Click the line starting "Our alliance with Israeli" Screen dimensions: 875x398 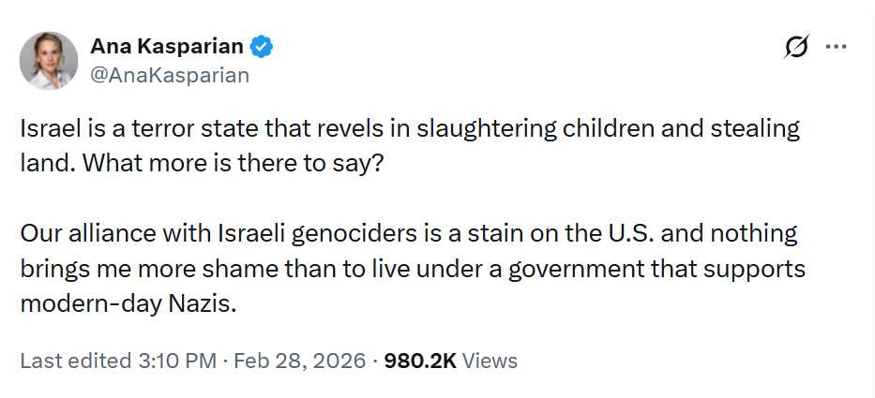[408, 232]
